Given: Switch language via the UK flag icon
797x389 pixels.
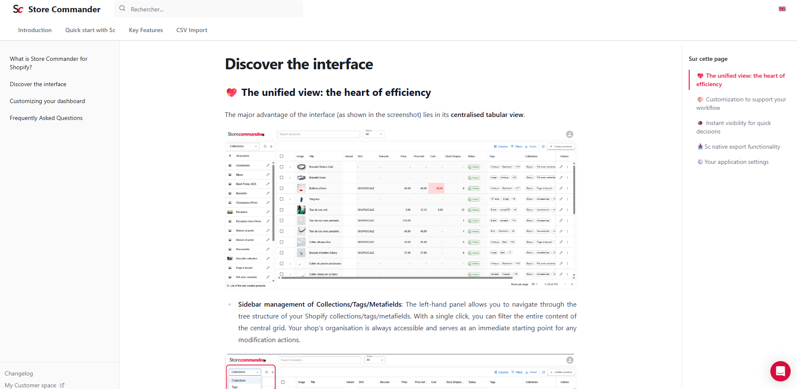Looking at the screenshot, I should point(782,9).
